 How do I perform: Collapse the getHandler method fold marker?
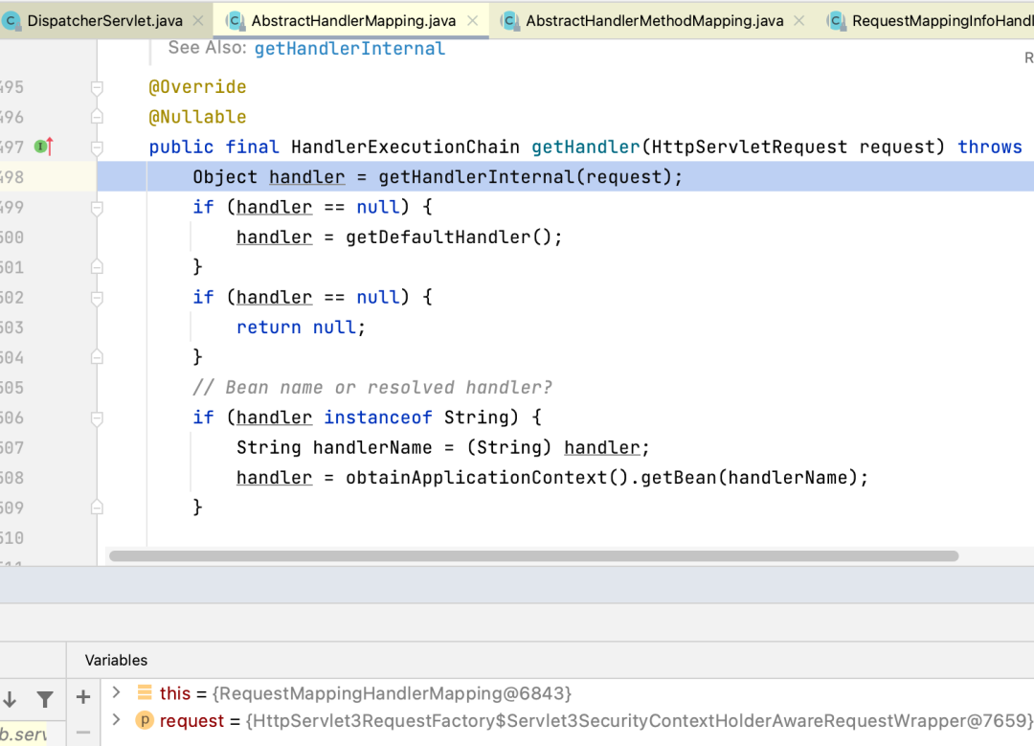[97, 147]
